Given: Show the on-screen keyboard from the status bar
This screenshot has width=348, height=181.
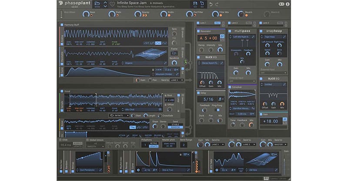Looking at the screenshot, I should (266, 178).
